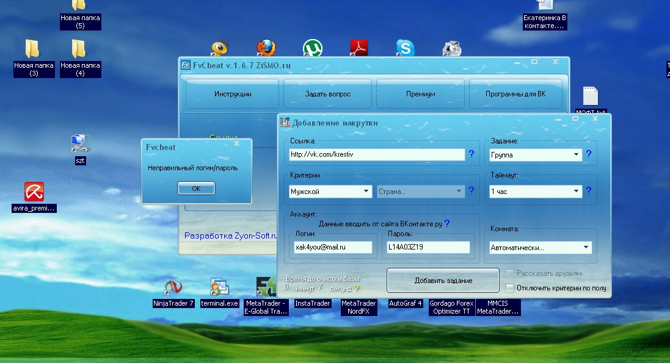Select the МОФТ.txt text file icon
The image size is (670, 363).
pos(591,96)
